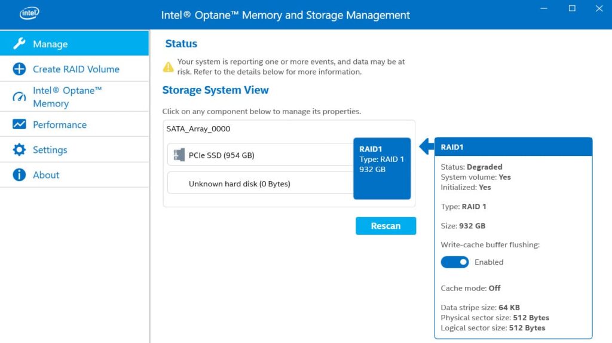Screen dimensions: 612x343
Task: Click the yellow warning triangle status icon
Action: click(x=169, y=66)
